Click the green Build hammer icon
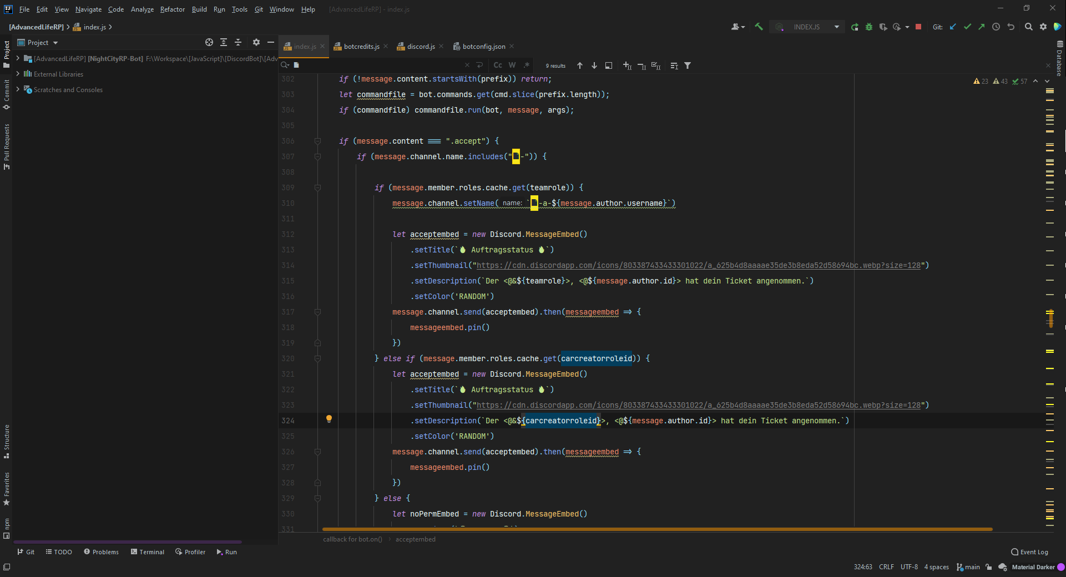 [x=759, y=27]
